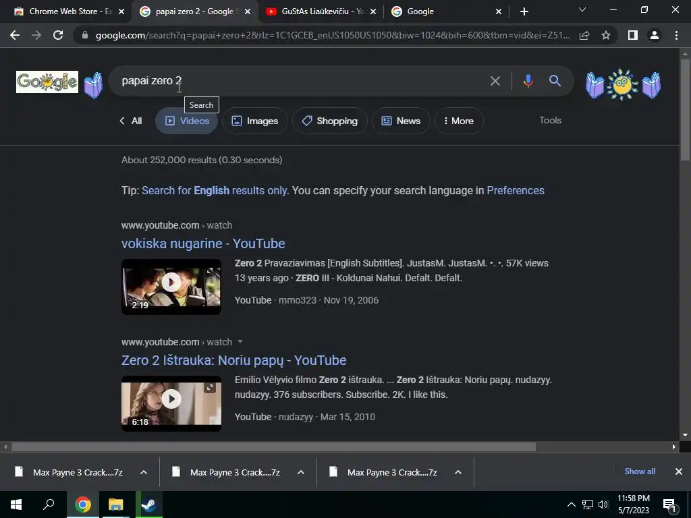This screenshot has width=691, height=518.
Task: Show hidden system tray icons
Action: [x=571, y=505]
